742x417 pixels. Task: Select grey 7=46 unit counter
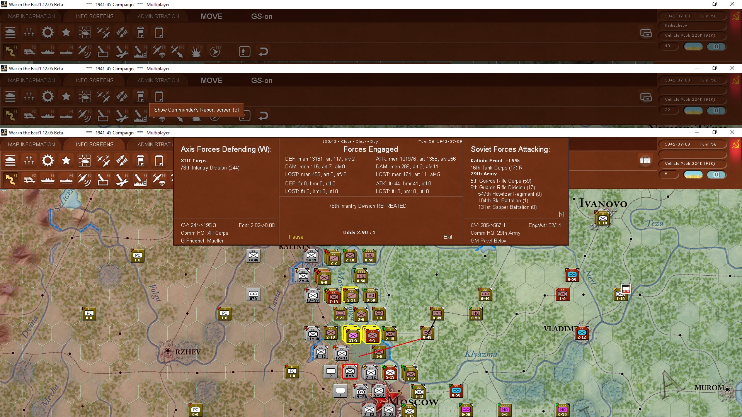click(253, 256)
